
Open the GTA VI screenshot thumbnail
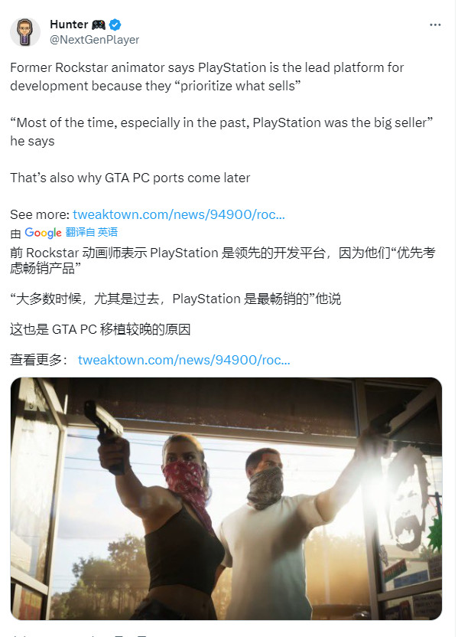[229, 498]
